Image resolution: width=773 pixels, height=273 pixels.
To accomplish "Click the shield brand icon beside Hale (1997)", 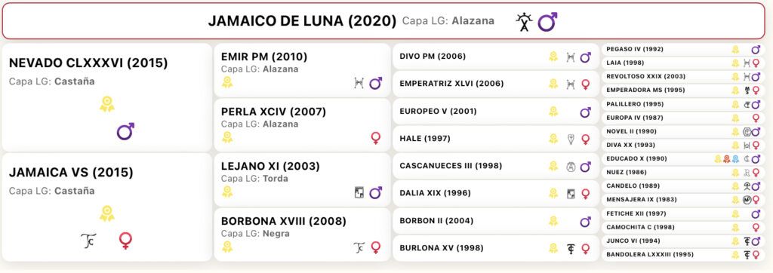I will pyautogui.click(x=571, y=140).
